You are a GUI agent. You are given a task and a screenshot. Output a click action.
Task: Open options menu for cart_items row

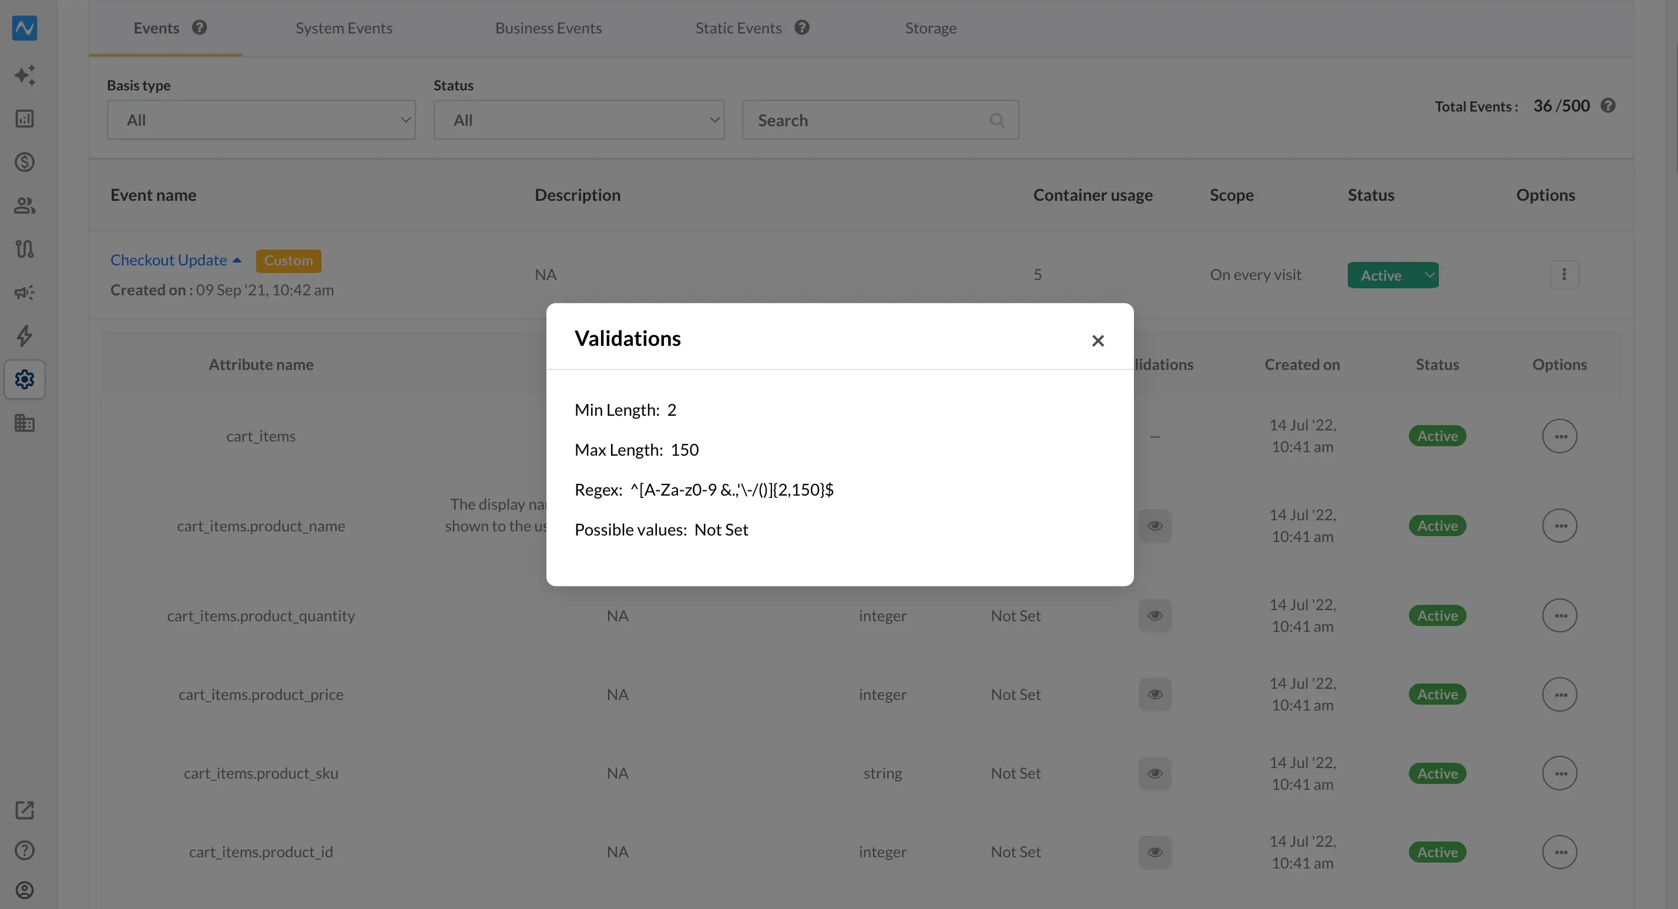(x=1559, y=436)
